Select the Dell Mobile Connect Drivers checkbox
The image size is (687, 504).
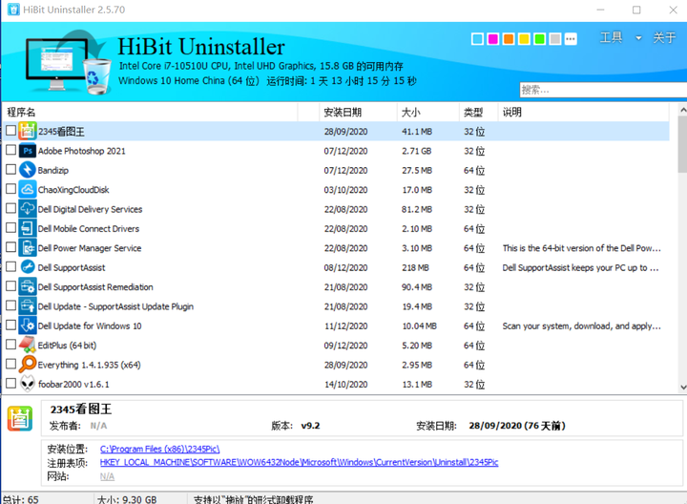coord(10,227)
